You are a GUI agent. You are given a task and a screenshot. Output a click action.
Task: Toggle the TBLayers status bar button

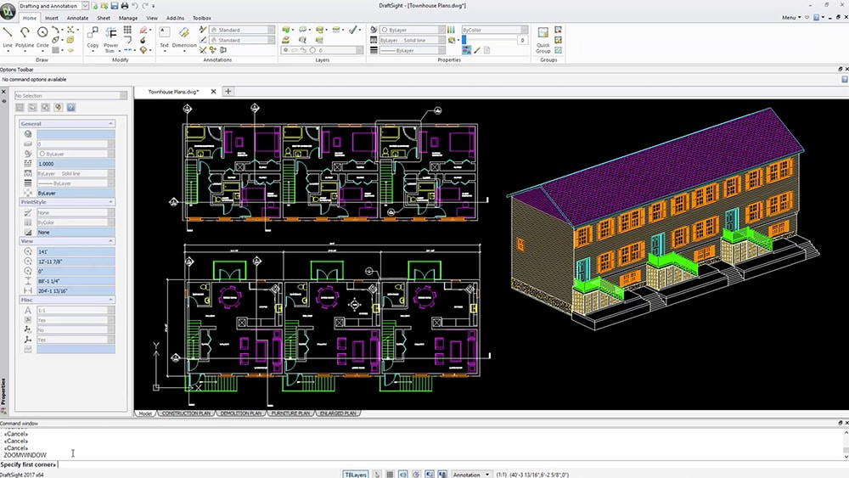(x=356, y=475)
